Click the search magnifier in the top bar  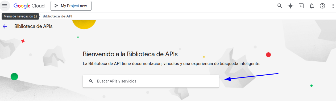[280, 6]
